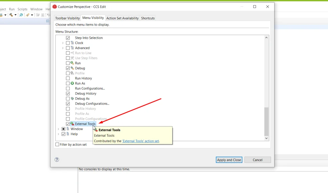Click the Run item icon in menu tree
The image size is (328, 193).
[x=72, y=63]
